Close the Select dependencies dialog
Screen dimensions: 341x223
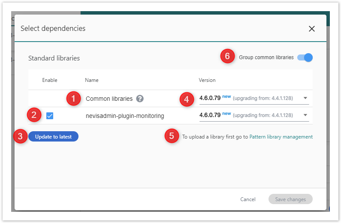[x=312, y=29]
